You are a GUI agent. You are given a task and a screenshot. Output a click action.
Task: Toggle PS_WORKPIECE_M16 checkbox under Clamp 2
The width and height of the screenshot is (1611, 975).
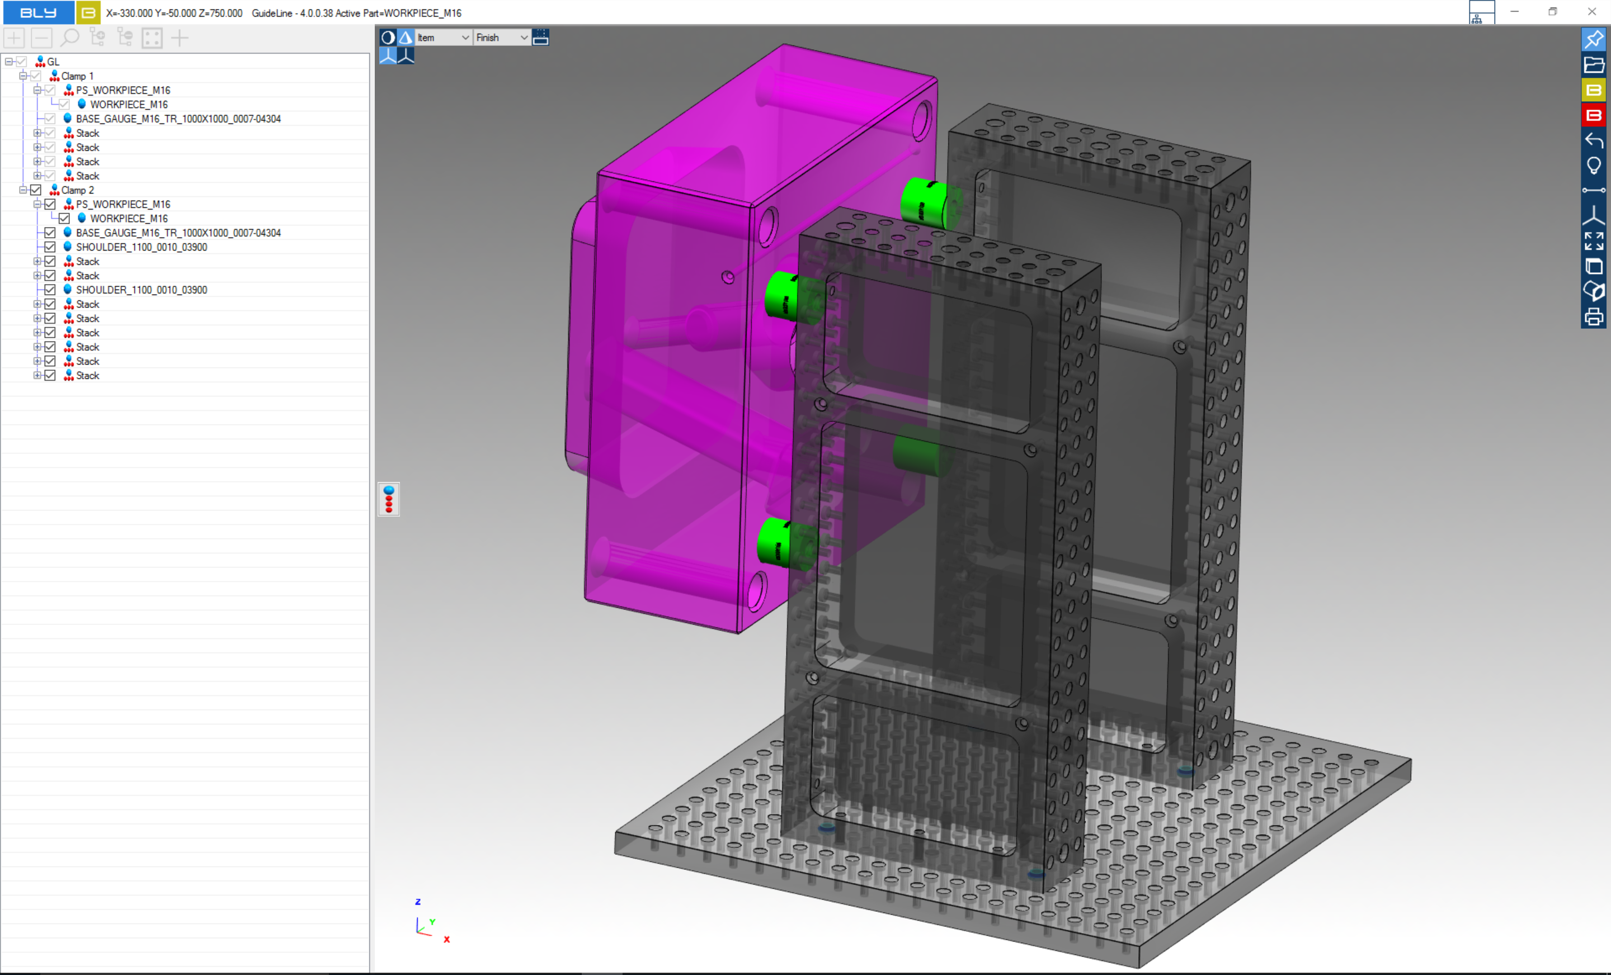[50, 205]
